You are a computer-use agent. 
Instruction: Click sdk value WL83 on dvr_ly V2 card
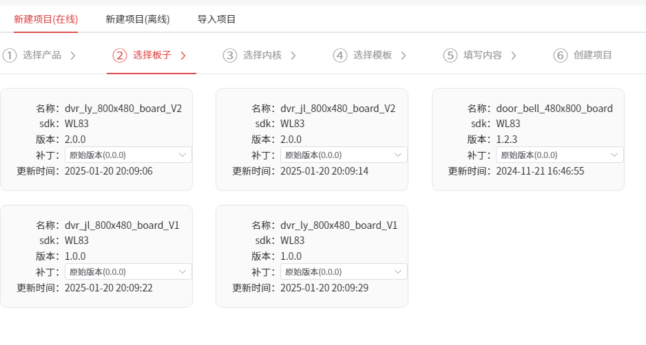(x=76, y=124)
